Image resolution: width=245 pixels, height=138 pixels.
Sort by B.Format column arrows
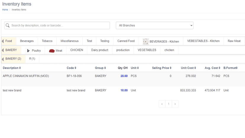(x=237, y=68)
